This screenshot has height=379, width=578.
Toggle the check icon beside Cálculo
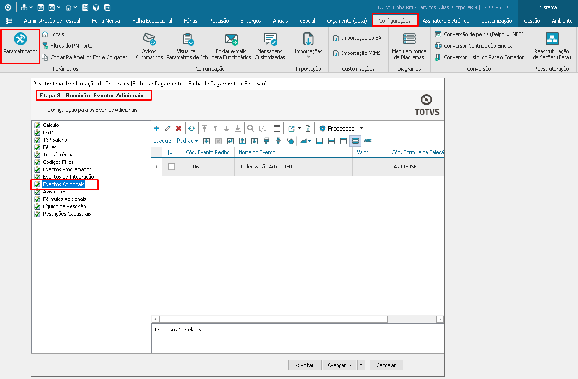[x=37, y=125]
